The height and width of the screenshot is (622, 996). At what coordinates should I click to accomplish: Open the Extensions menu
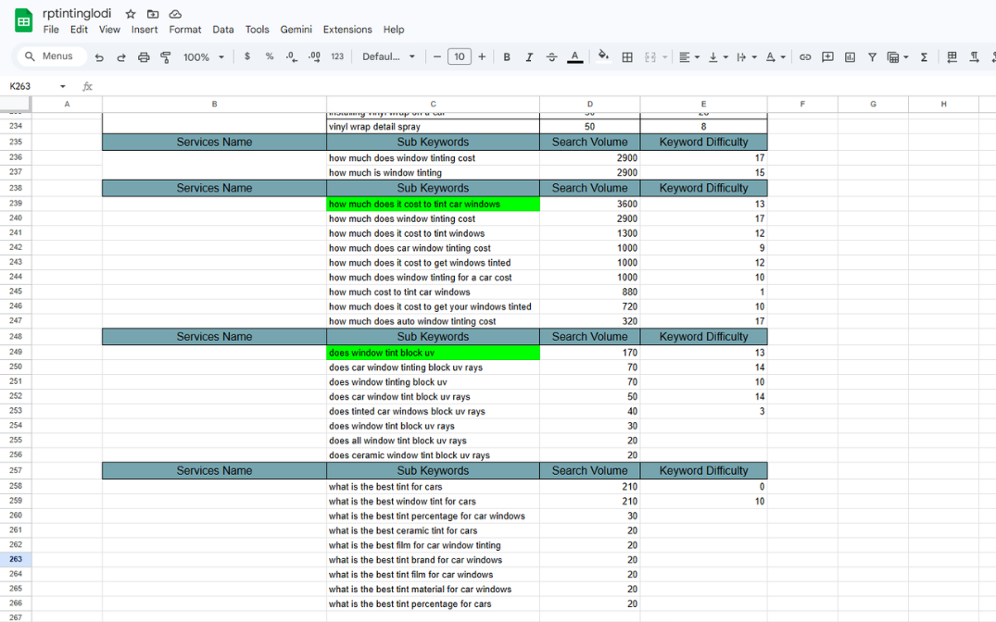click(347, 30)
